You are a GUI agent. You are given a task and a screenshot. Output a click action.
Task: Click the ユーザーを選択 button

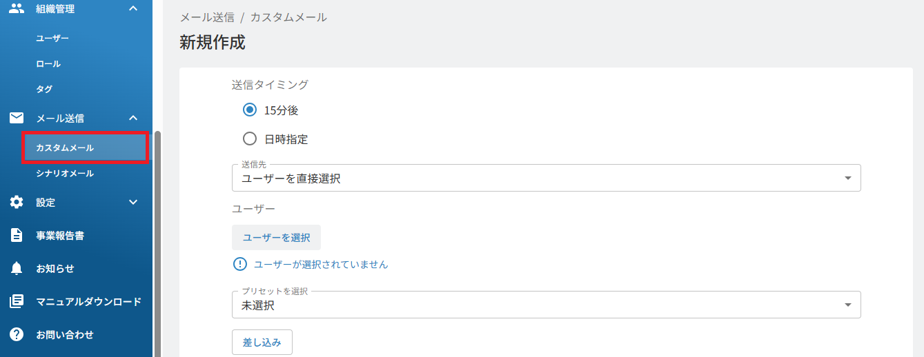(x=276, y=237)
